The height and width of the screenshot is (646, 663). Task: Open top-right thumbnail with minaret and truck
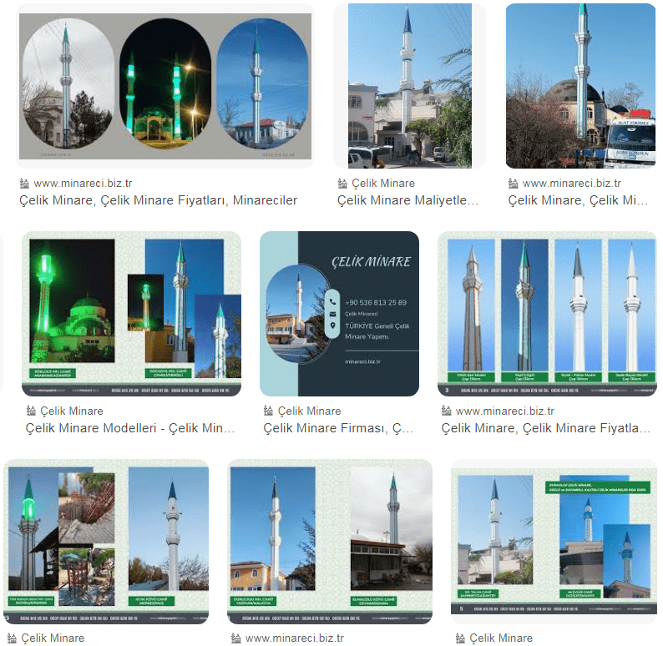click(x=580, y=85)
